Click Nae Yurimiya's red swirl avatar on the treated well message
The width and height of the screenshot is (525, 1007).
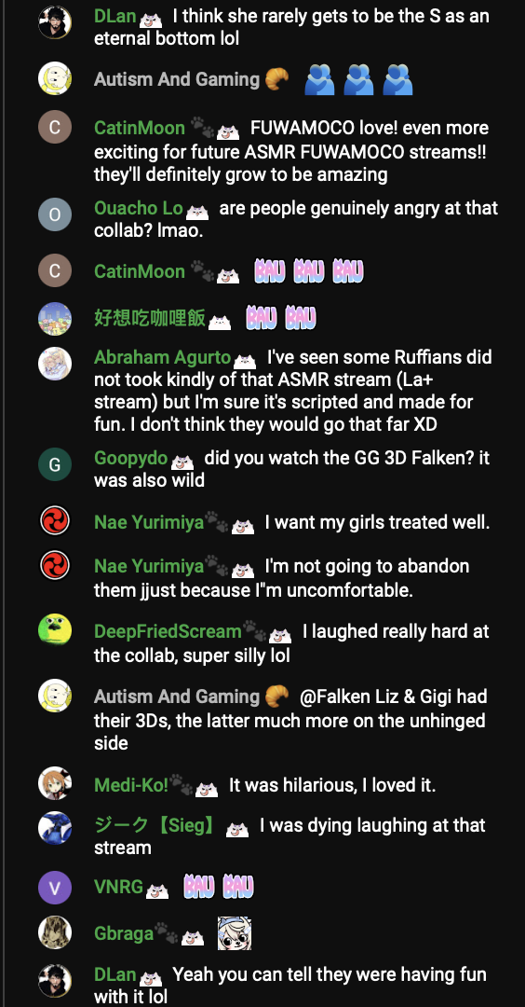pos(55,521)
